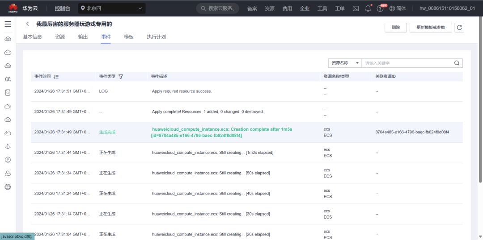Click the 删除 button
This screenshot has width=483, height=240.
tap(396, 28)
